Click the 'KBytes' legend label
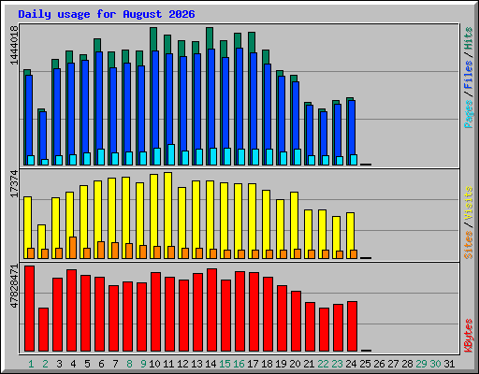 (468, 336)
